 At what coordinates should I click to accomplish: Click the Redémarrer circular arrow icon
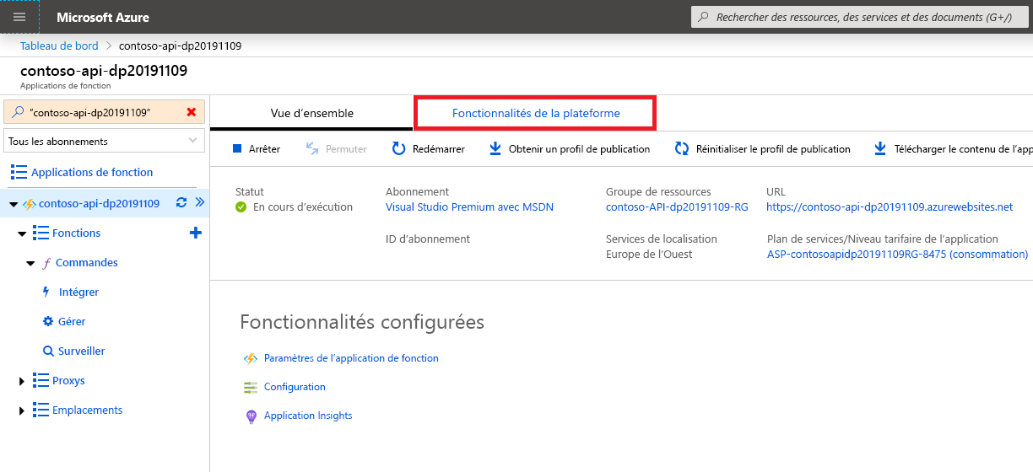(399, 149)
